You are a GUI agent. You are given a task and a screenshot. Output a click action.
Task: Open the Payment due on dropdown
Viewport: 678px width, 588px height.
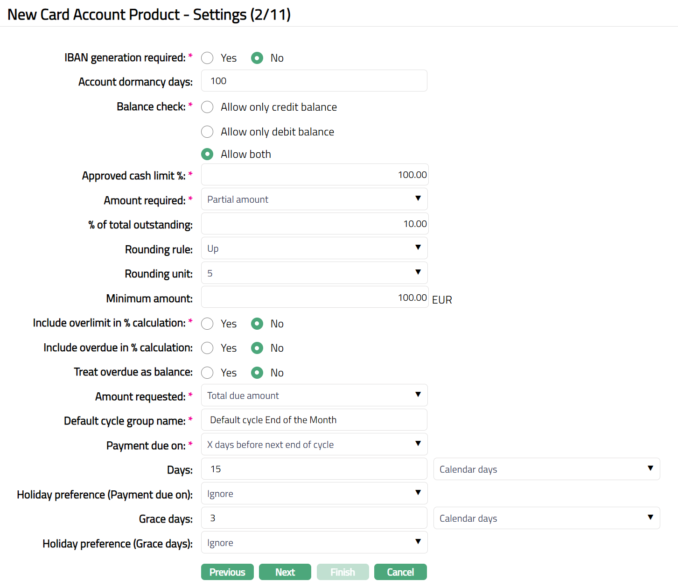point(314,445)
